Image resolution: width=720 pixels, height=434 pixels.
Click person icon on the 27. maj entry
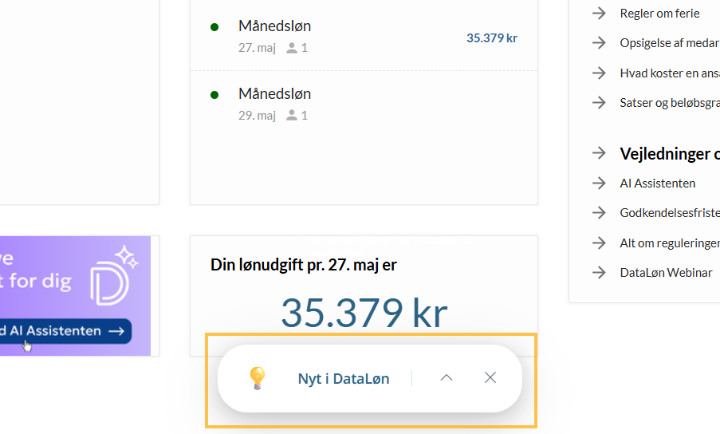[292, 48]
